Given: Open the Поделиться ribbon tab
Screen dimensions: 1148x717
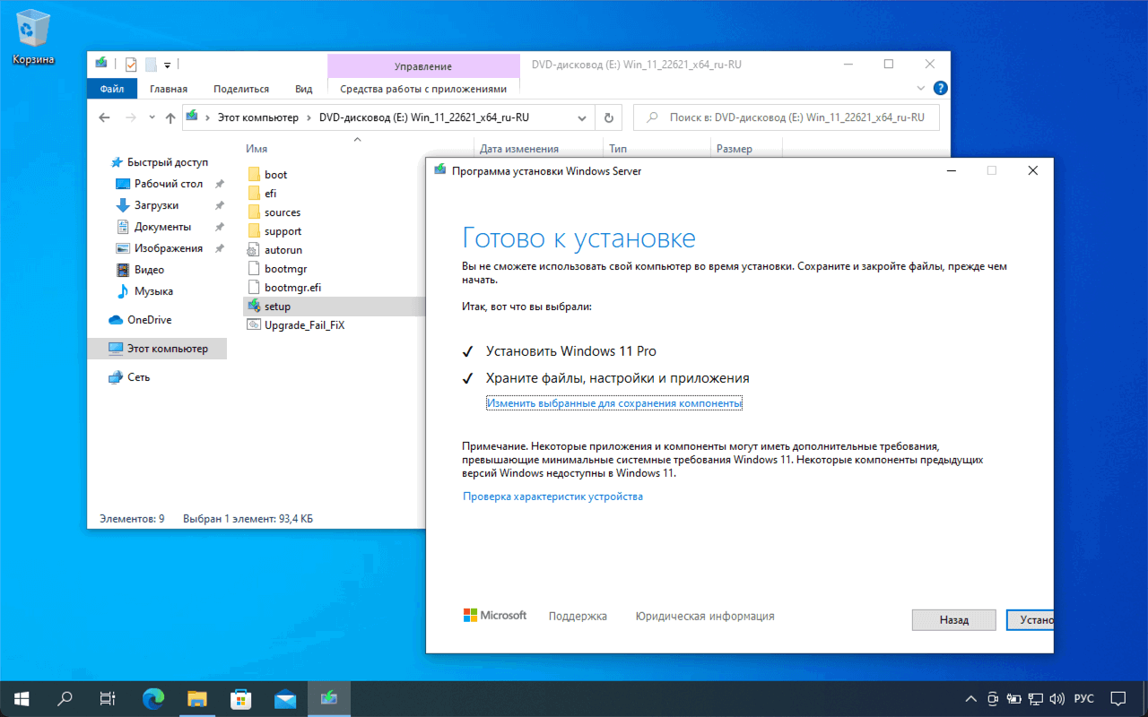Looking at the screenshot, I should pyautogui.click(x=241, y=89).
